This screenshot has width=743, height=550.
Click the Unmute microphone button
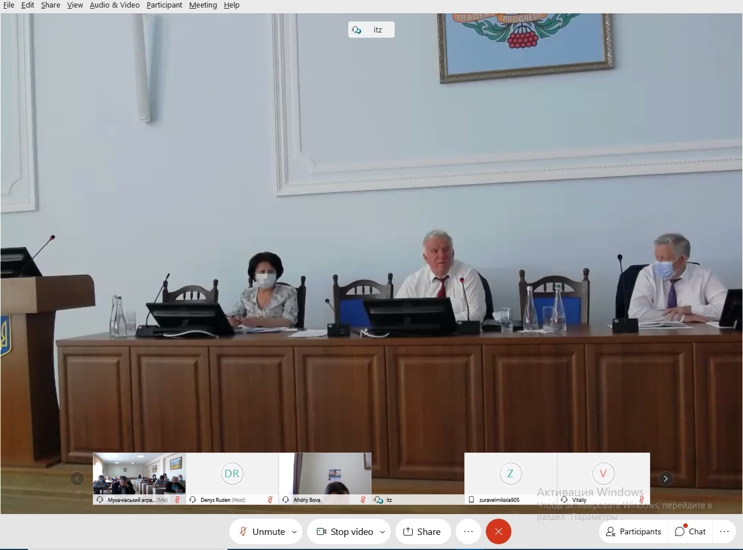[x=262, y=531]
